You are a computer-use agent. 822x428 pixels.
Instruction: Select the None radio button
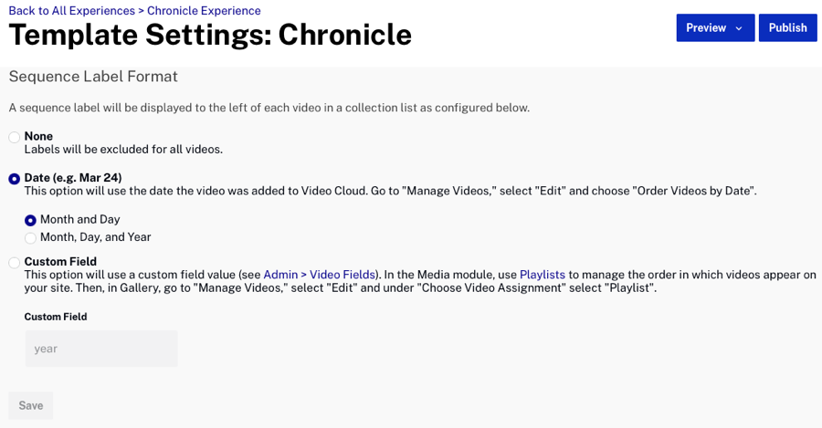[x=14, y=137]
